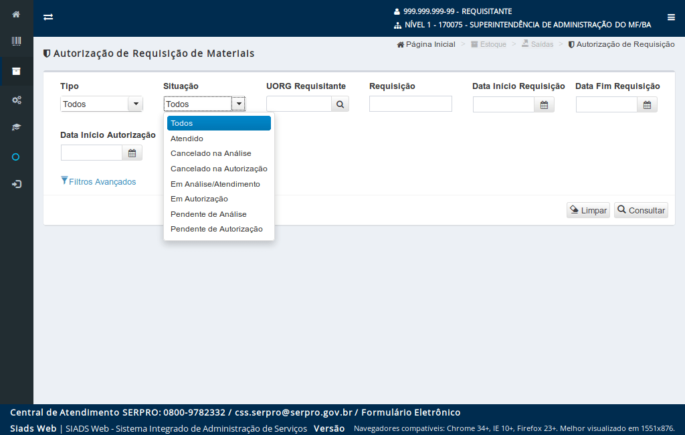Click the Consultar button
The width and height of the screenshot is (685, 435).
[641, 210]
